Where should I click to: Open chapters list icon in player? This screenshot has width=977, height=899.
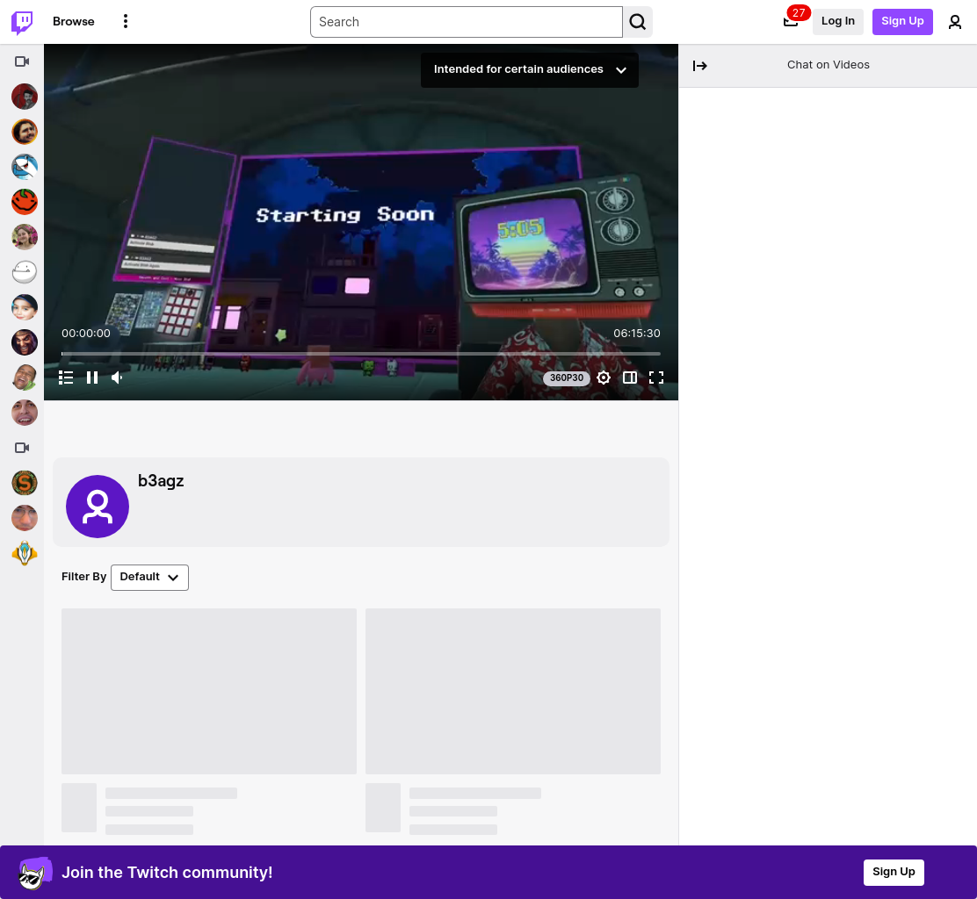pyautogui.click(x=65, y=378)
